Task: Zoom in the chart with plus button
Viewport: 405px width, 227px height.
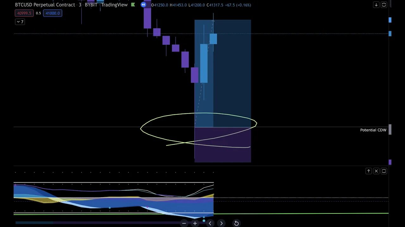Action: coord(195,223)
